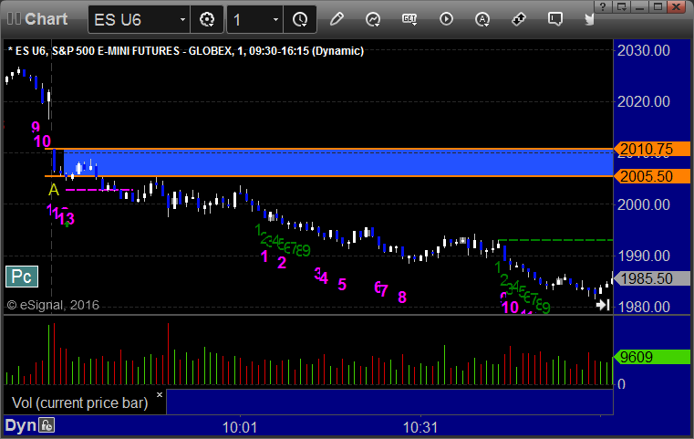Click the green 9609 volume marker
This screenshot has height=439, width=694.
tap(652, 357)
